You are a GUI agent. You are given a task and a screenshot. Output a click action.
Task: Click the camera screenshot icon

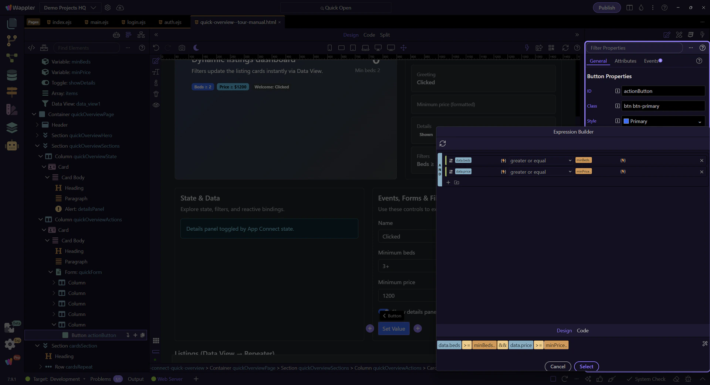[x=182, y=48]
